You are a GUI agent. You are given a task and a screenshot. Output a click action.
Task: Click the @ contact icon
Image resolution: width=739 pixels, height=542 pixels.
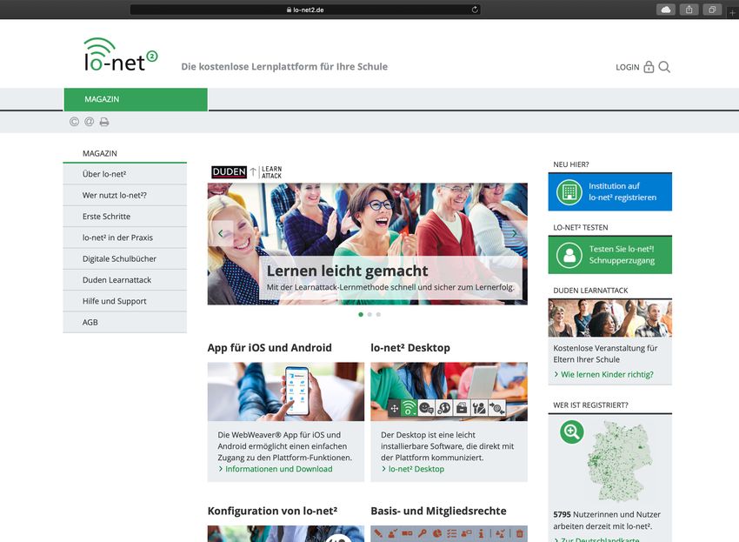point(89,122)
